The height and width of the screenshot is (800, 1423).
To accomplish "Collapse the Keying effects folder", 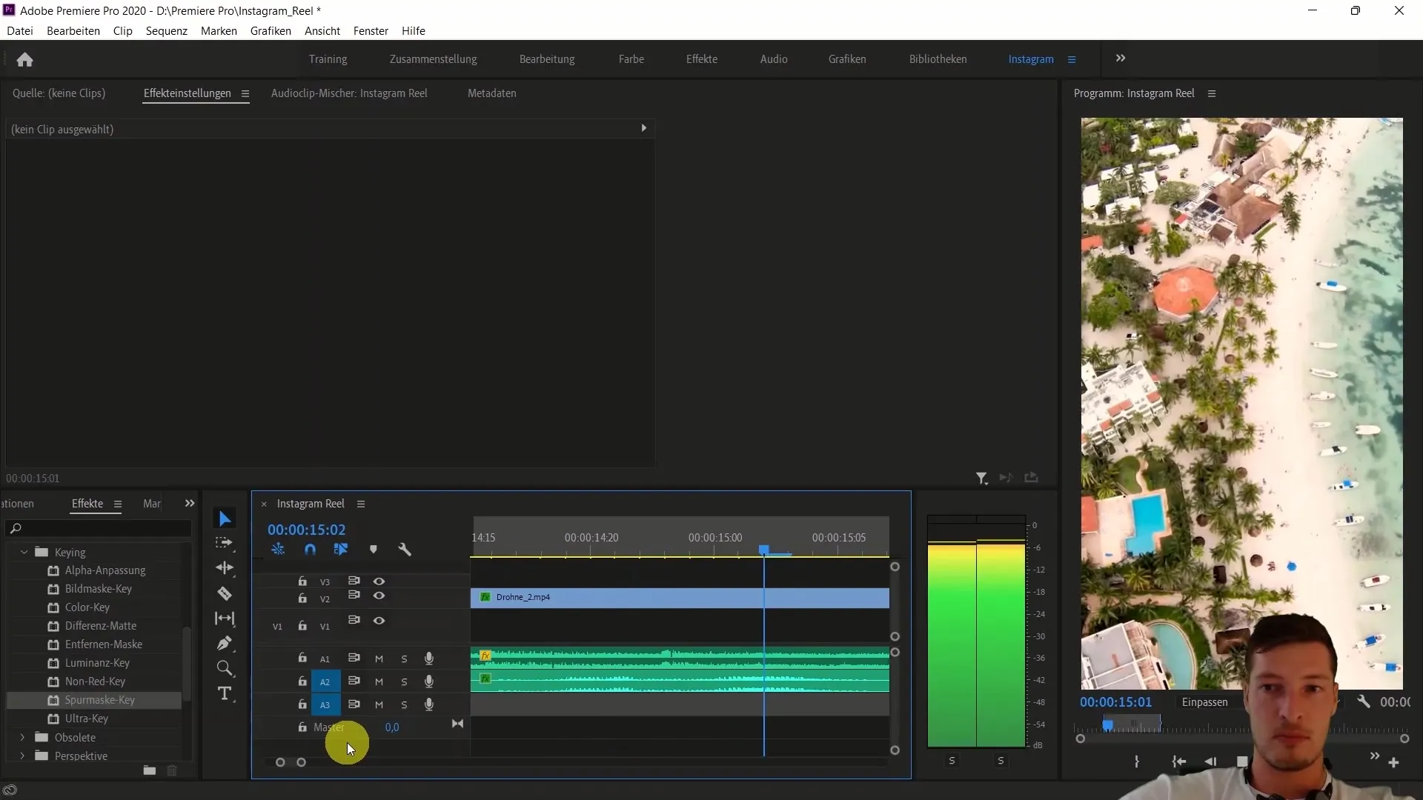I will click(x=24, y=553).
